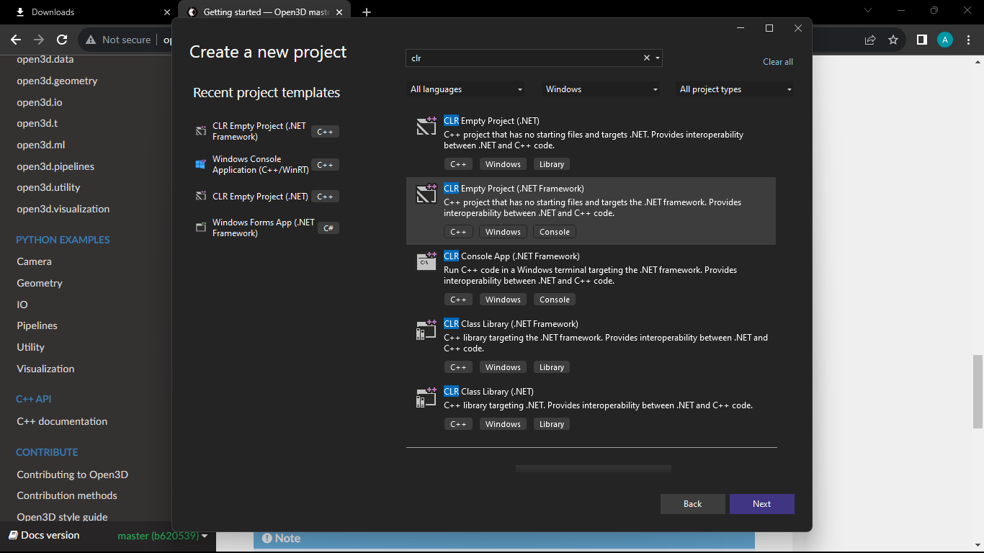
Task: Click the CLR Empty Project (.NET Framework) template icon in results
Action: click(426, 193)
